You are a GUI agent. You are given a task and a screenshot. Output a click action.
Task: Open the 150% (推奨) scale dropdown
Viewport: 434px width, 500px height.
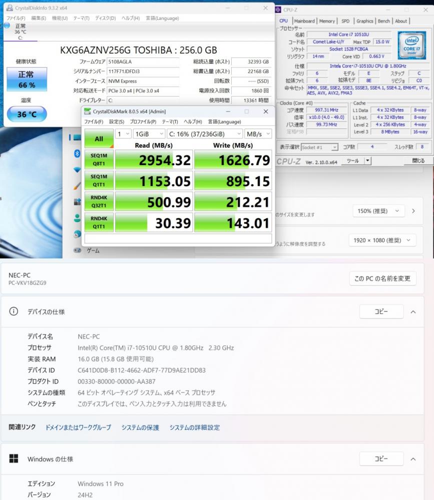tap(378, 211)
